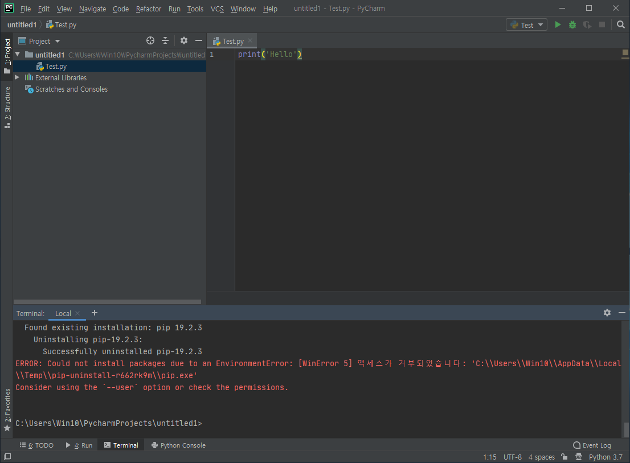Run with coverage icon in toolbar
Image resolution: width=630 pixels, height=463 pixels.
[x=587, y=25]
